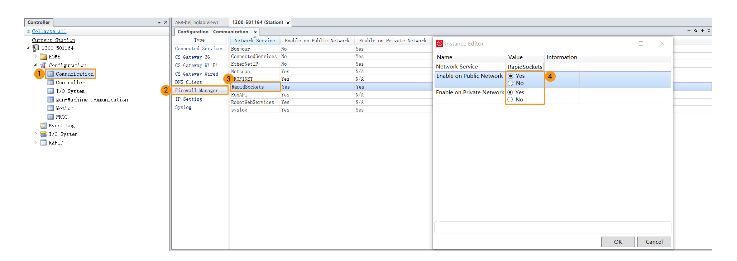Click the Collapse all link
The height and width of the screenshot is (261, 737).
[x=49, y=32]
